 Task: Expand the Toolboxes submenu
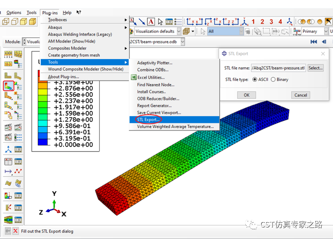pyautogui.click(x=85, y=20)
